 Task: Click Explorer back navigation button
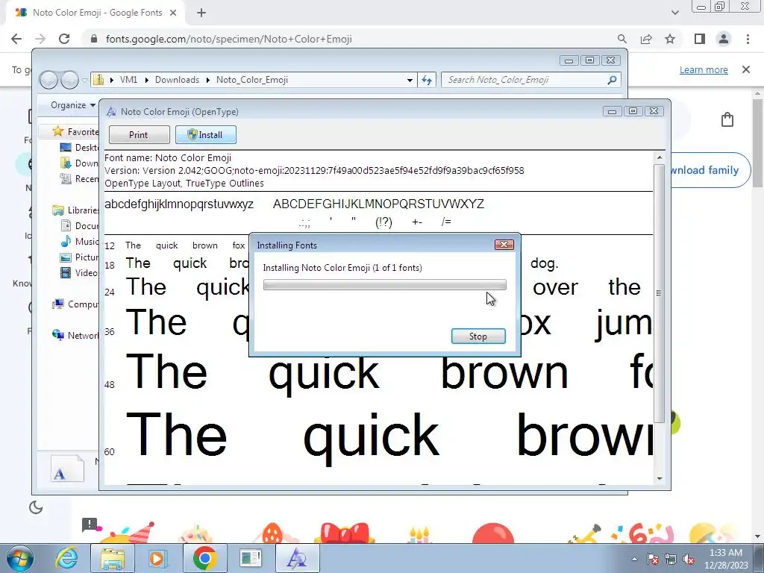(x=48, y=80)
